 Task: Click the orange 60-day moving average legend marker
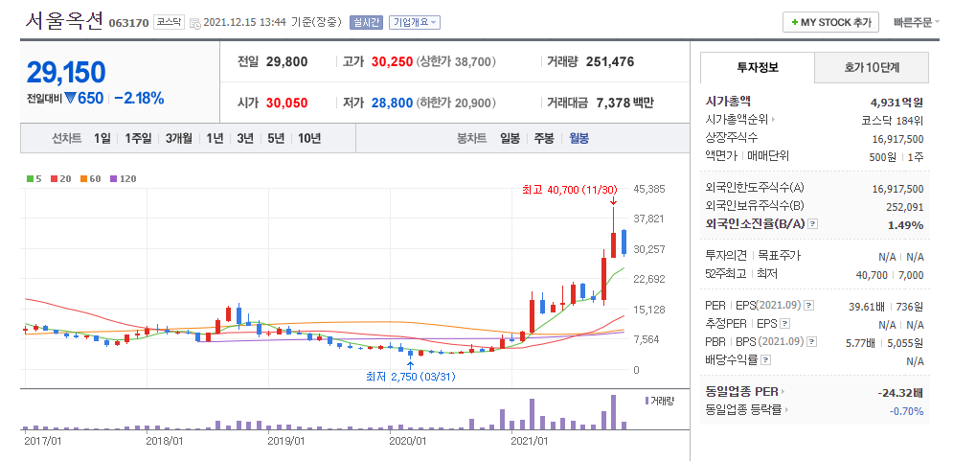tap(83, 179)
